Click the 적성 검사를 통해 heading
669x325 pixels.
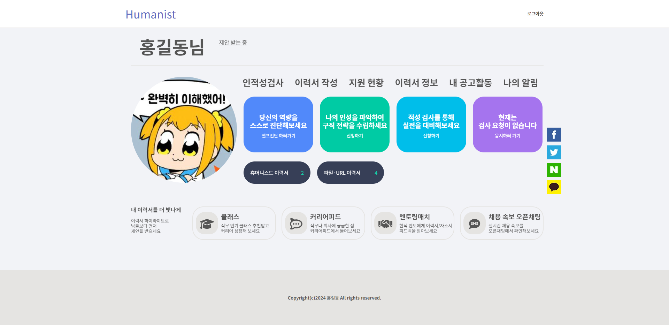point(431,118)
